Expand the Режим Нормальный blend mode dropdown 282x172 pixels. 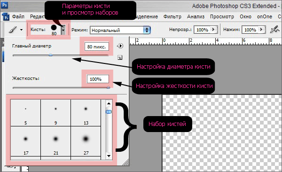pyautogui.click(x=147, y=30)
